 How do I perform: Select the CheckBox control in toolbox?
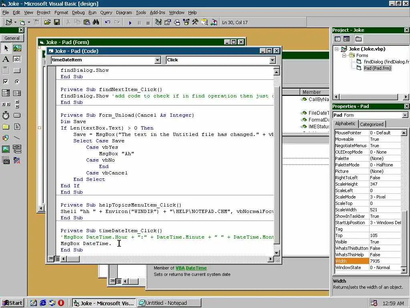click(6, 81)
